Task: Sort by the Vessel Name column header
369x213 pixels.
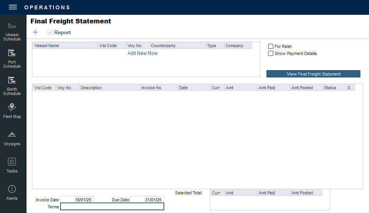Action: coord(65,46)
